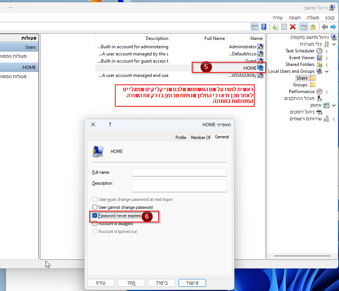339x291 pixels.
Task: Click the Full name text field
Action: [x=179, y=172]
